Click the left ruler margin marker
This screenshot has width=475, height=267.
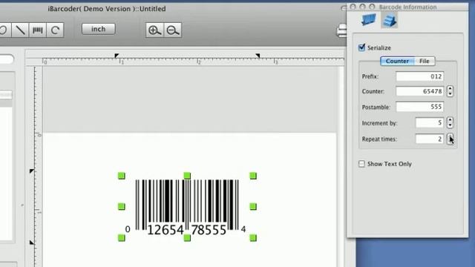[x=117, y=56]
